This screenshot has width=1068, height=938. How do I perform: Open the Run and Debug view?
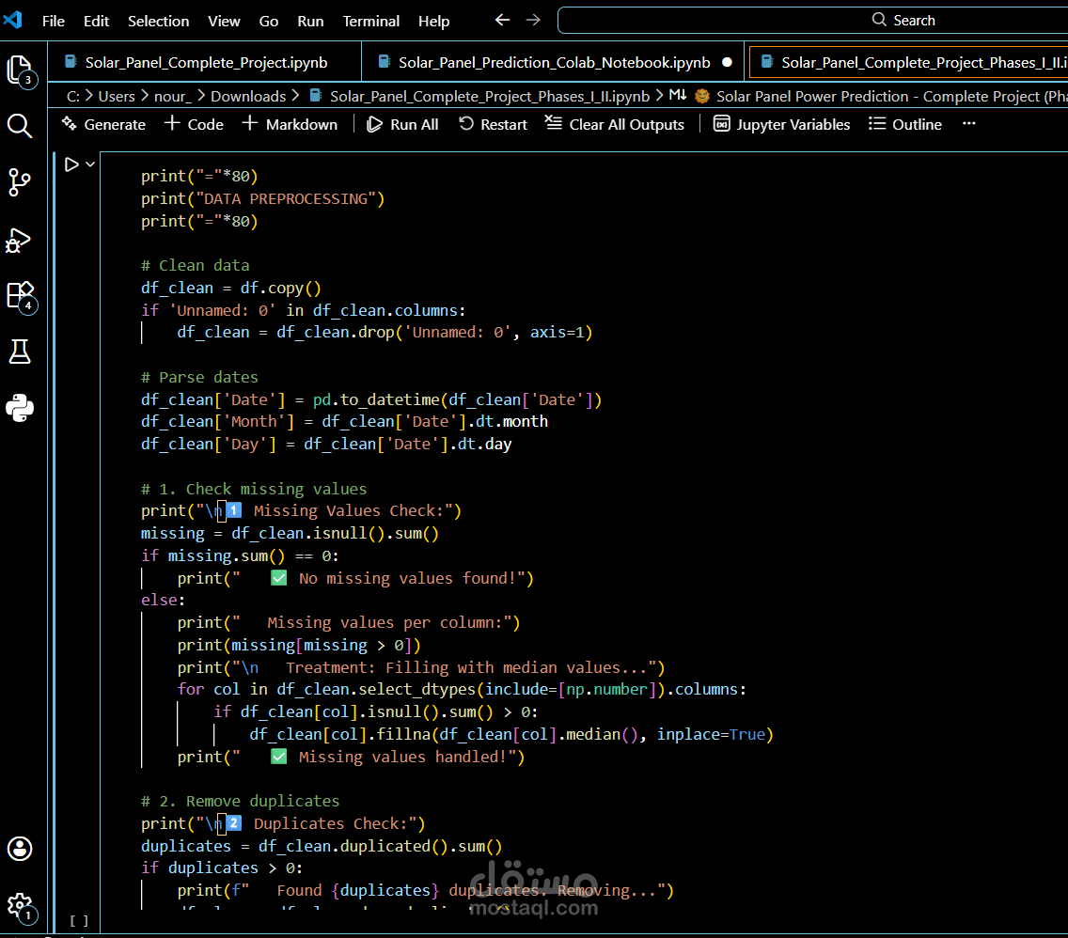tap(20, 240)
